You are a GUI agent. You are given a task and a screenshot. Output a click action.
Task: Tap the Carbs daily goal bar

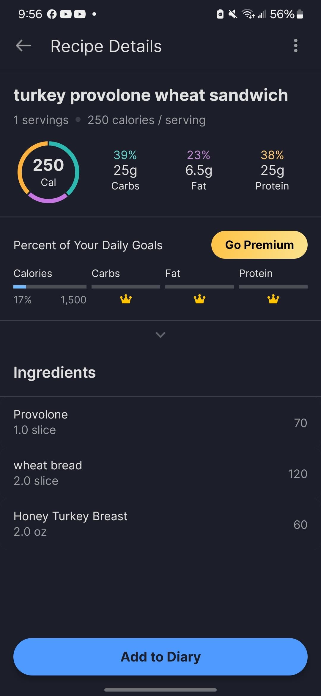click(126, 287)
